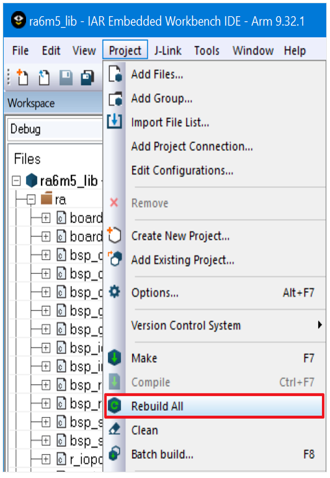Open the Tools menu

(207, 50)
